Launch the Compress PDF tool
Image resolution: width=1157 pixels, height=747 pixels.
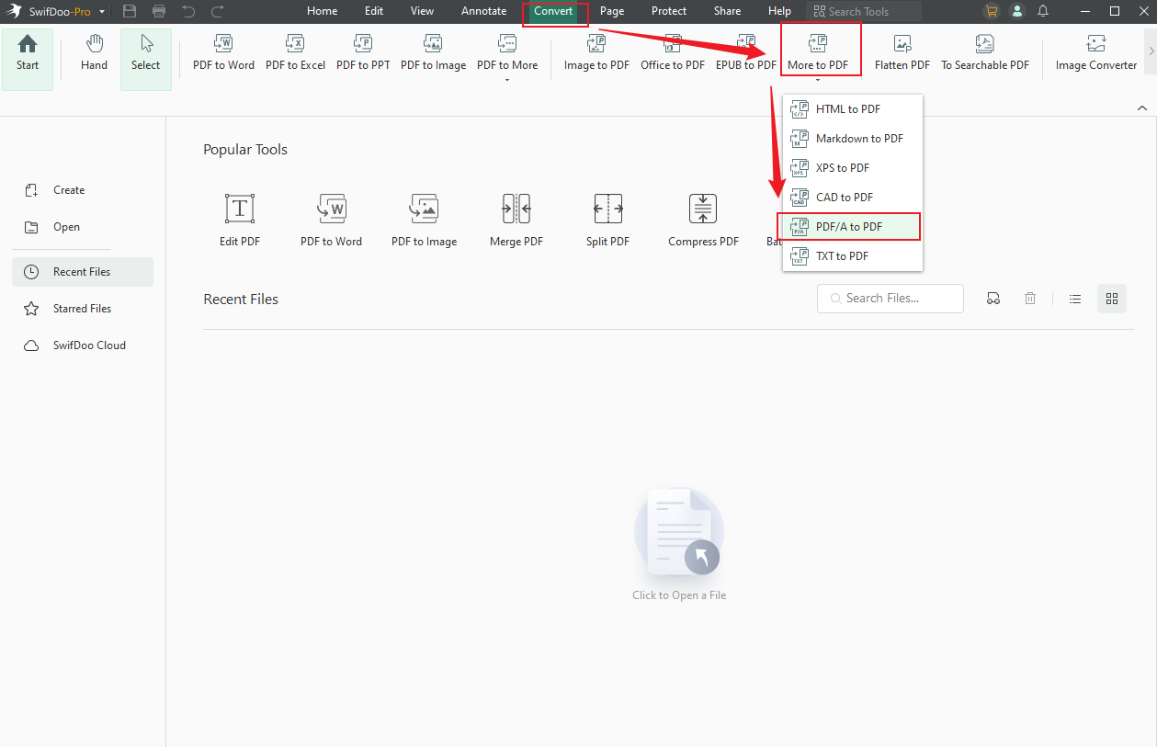pos(702,219)
